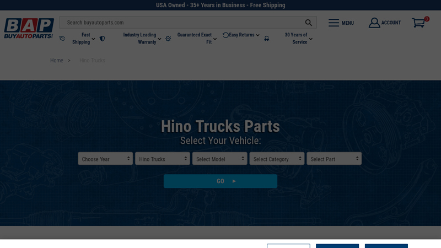Expand the Industry Leading Warranty dropdown
Image resolution: width=441 pixels, height=248 pixels.
pyautogui.click(x=159, y=39)
